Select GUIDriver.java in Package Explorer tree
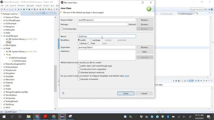Screen dimensions: 214x120 click(x=20, y=61)
